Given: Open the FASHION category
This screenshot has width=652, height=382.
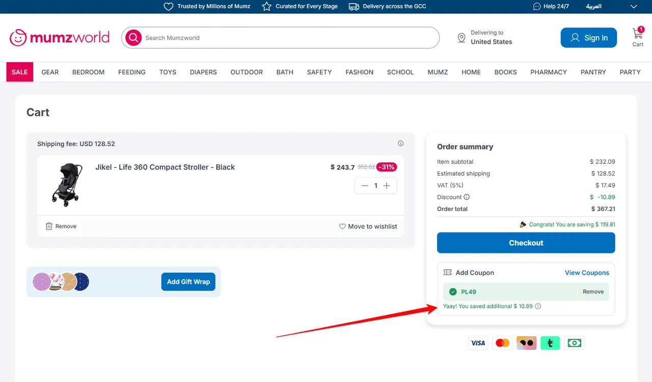Looking at the screenshot, I should click(x=359, y=72).
